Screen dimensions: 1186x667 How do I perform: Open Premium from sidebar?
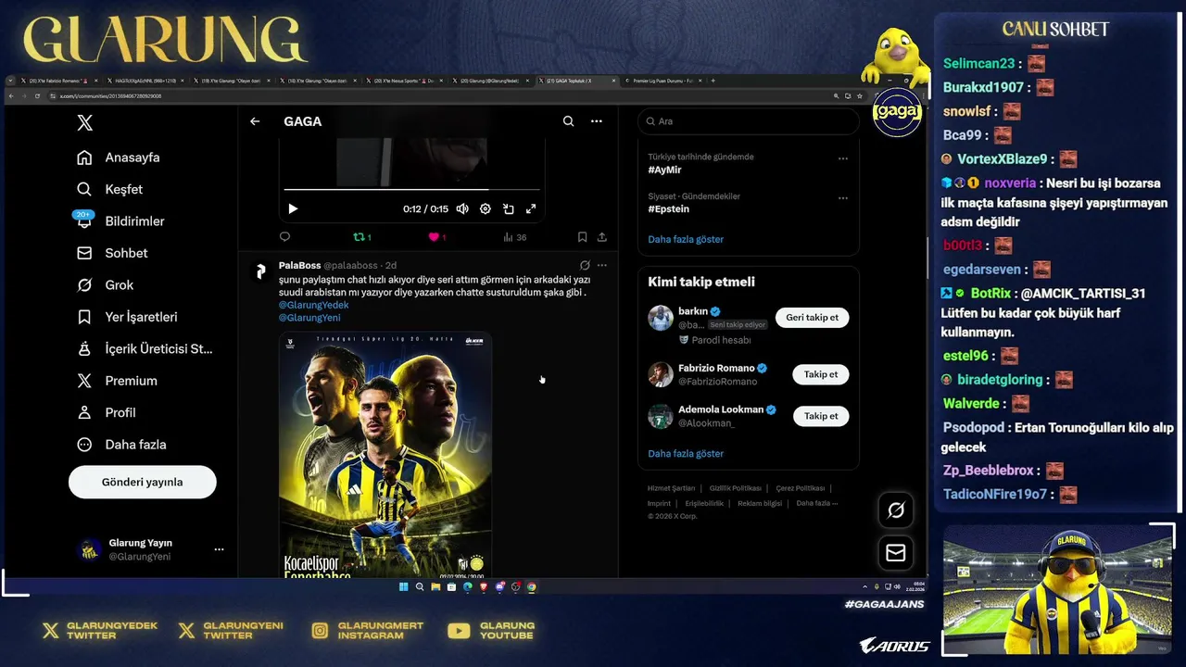tap(117, 381)
